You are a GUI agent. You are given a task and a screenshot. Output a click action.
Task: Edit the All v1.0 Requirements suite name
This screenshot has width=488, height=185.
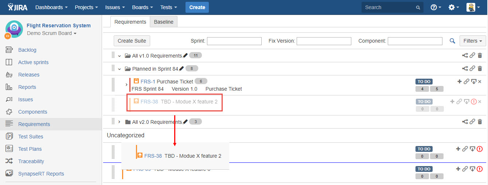tap(185, 56)
